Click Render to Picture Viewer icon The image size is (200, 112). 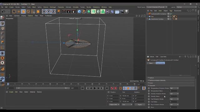[x=69, y=12]
